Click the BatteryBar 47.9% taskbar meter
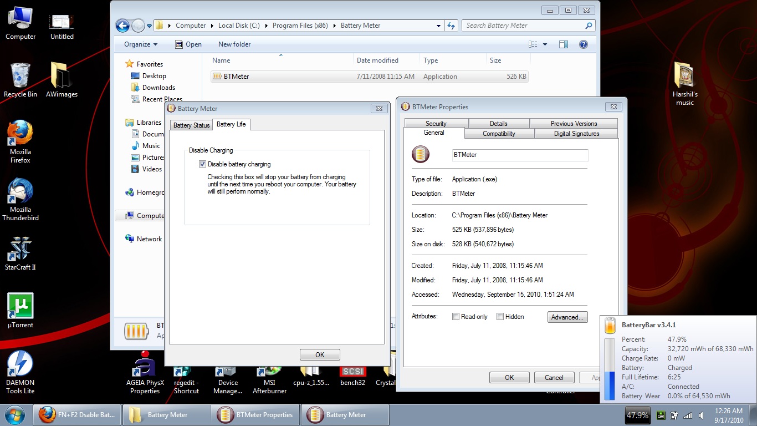This screenshot has width=757, height=426. coord(637,415)
